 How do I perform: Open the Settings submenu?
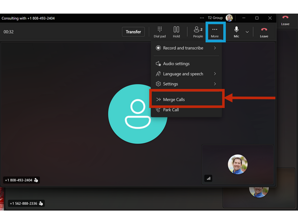pyautogui.click(x=186, y=84)
